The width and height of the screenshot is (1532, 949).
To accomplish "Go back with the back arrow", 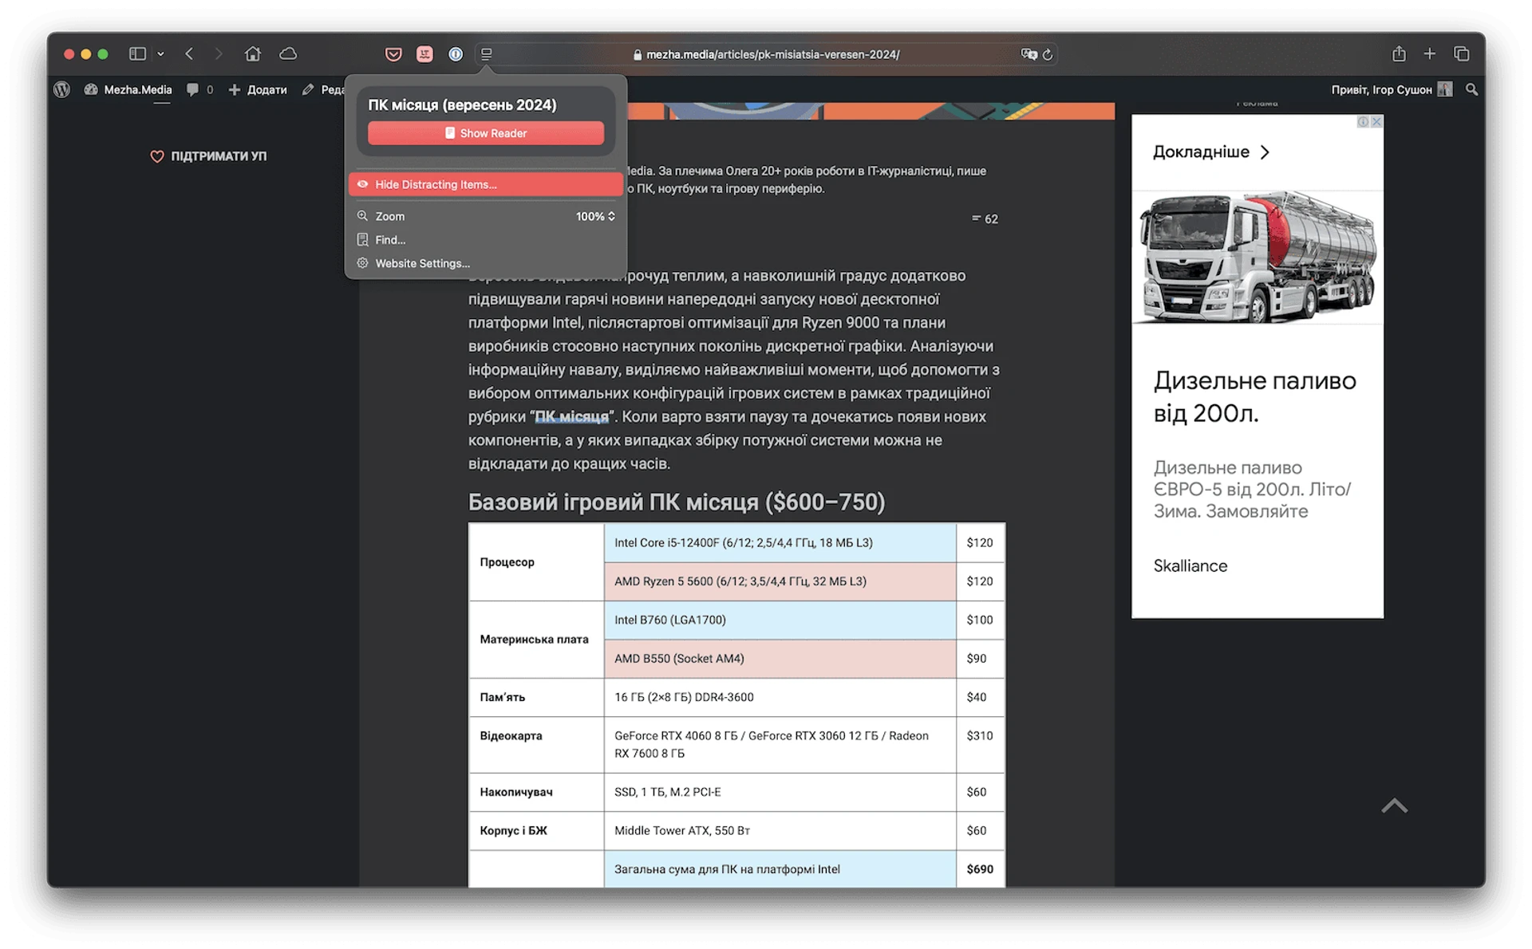I will [189, 54].
